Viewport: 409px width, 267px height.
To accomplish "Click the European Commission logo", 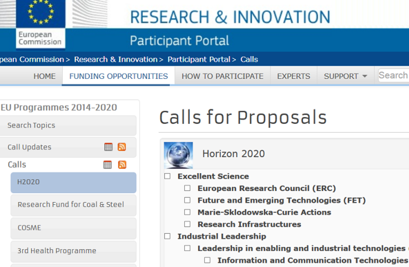I will [40, 24].
